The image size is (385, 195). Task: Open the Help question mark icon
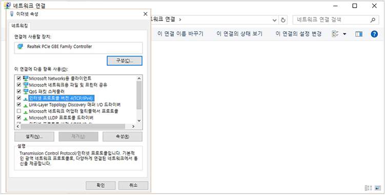click(374, 34)
